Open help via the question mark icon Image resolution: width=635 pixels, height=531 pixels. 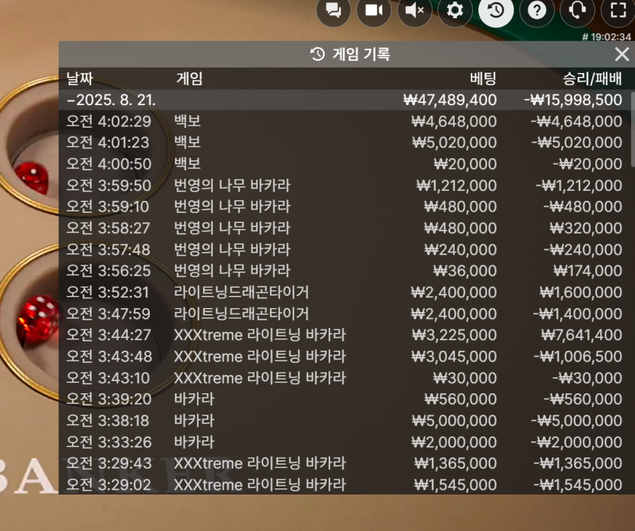[537, 10]
